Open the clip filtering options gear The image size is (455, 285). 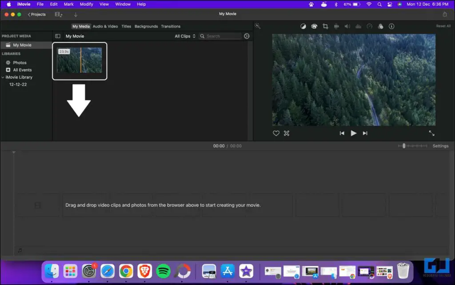(x=247, y=36)
